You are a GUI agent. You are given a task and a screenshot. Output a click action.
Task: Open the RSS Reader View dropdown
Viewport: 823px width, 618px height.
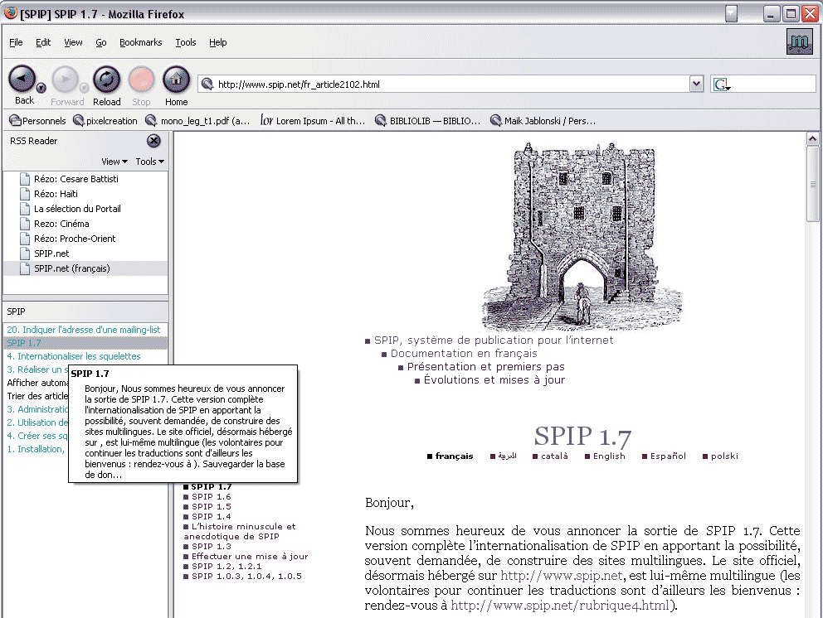[x=114, y=162]
